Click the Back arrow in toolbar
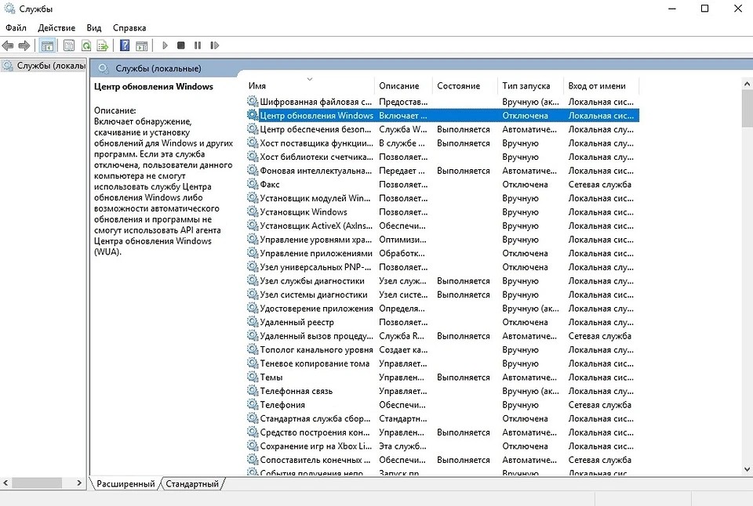Screen dimensions: 753x506 pos(9,46)
